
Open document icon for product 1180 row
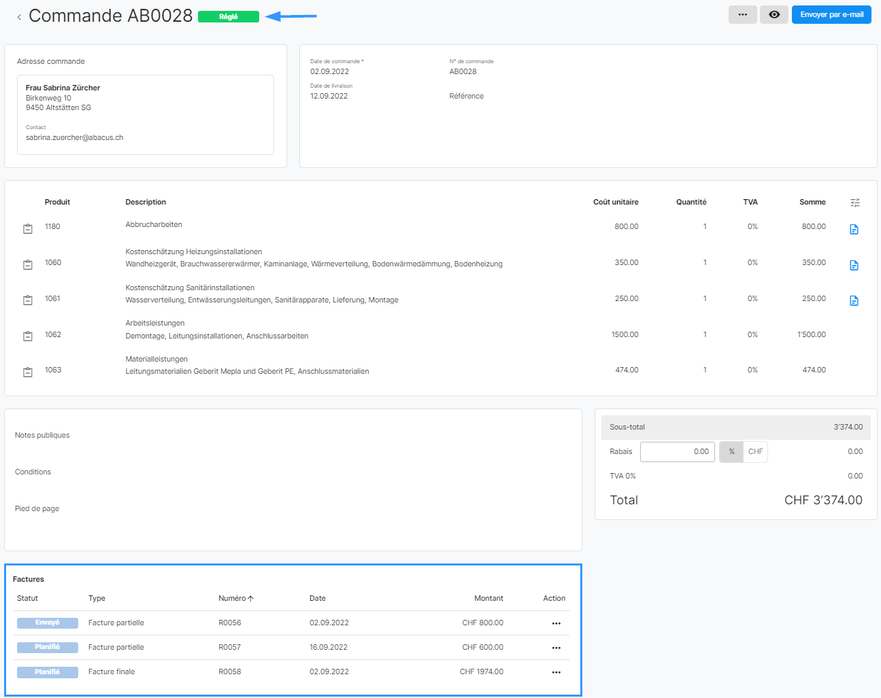(854, 230)
